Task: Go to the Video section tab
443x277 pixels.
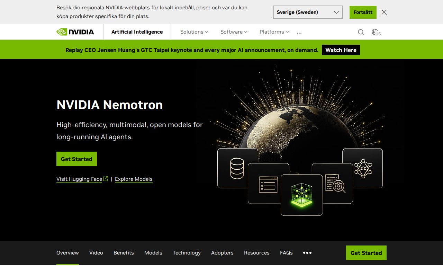Action: 96,253
